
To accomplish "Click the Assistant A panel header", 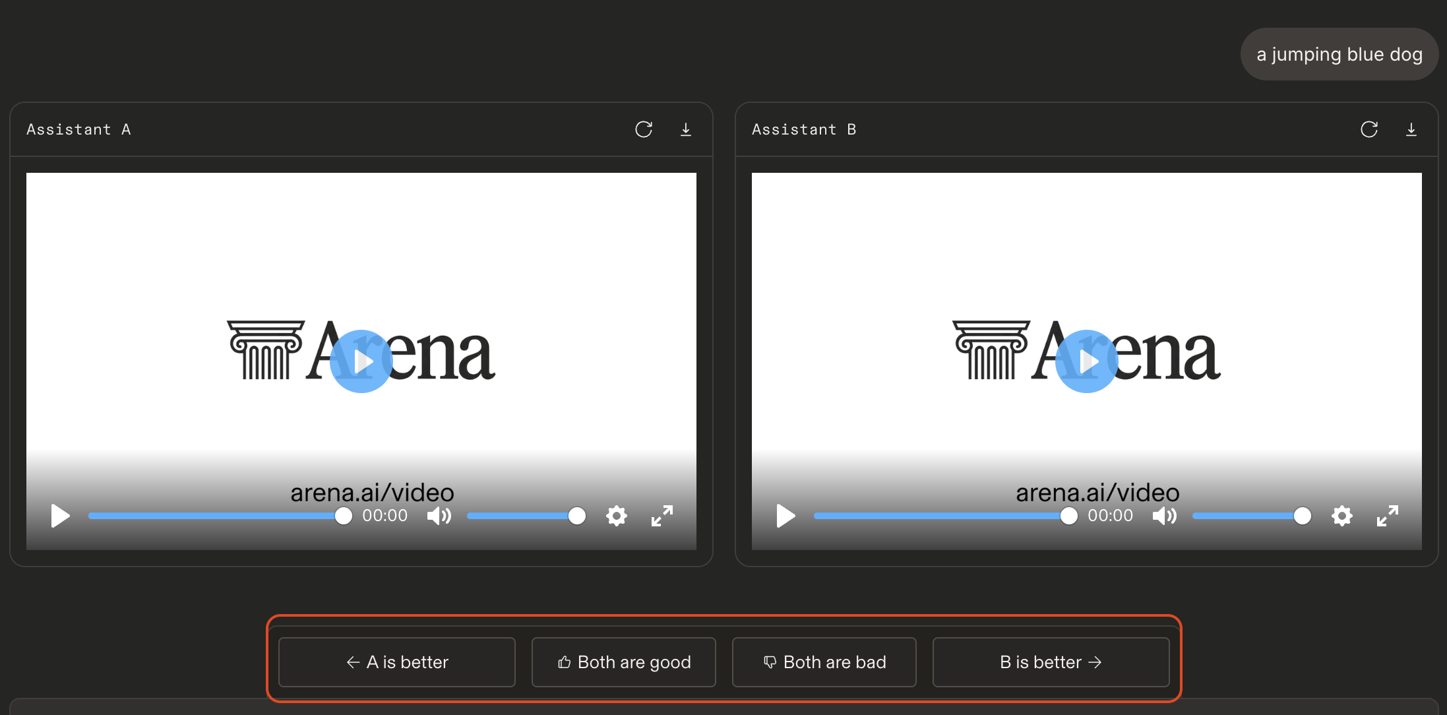I will 78,129.
